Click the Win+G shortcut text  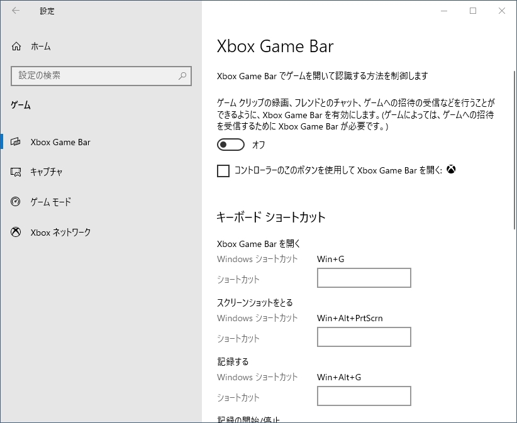[330, 259]
